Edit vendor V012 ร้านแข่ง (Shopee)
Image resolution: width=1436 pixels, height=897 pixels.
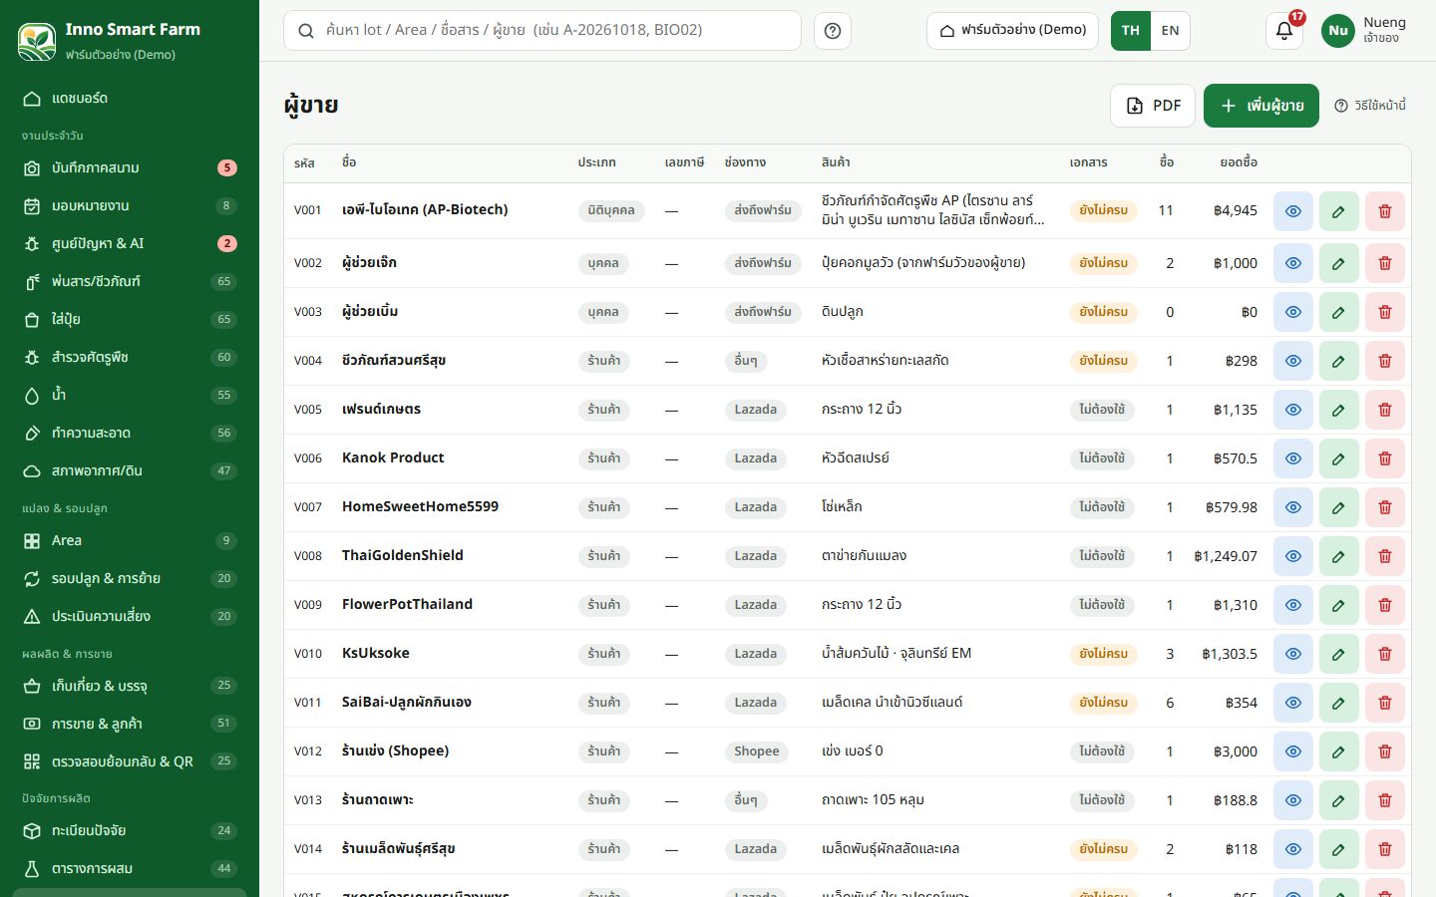click(1339, 751)
